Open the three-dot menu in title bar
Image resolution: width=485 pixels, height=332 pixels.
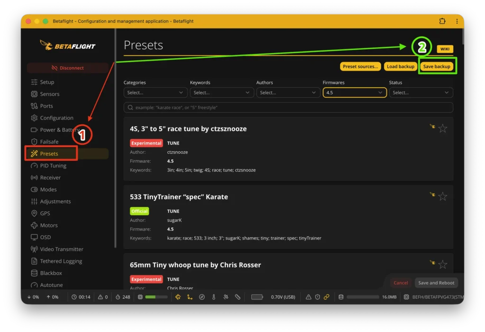coord(457,21)
